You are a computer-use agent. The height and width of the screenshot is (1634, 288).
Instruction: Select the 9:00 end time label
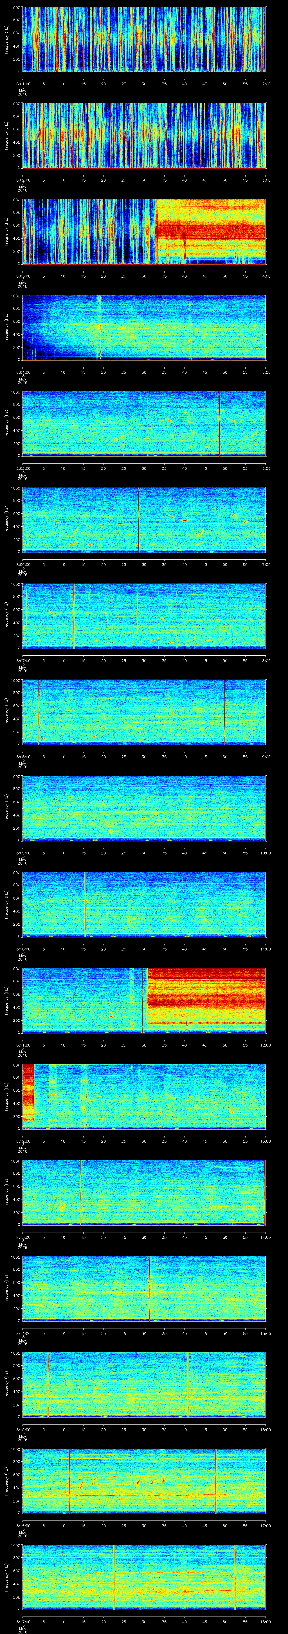[x=266, y=757]
